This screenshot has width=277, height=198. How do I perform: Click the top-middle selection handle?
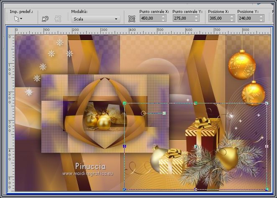[195, 103]
